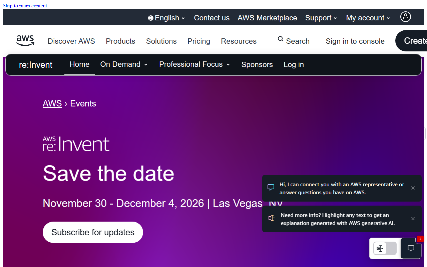This screenshot has height=267, width=427.
Task: Follow the Skip to main content link
Action: [25, 6]
